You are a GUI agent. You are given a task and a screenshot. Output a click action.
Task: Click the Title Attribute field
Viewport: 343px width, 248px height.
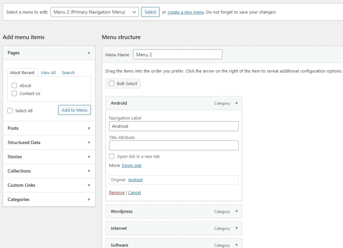click(x=174, y=145)
